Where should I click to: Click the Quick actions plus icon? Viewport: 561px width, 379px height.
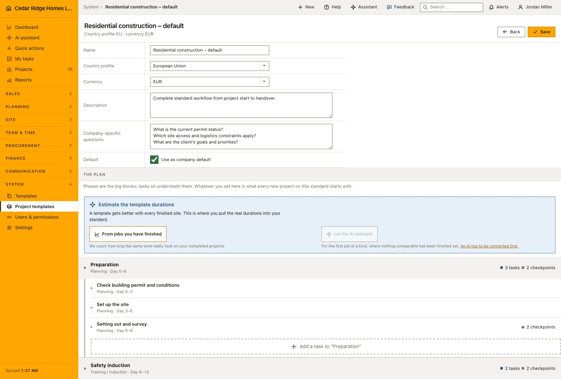tap(9, 48)
